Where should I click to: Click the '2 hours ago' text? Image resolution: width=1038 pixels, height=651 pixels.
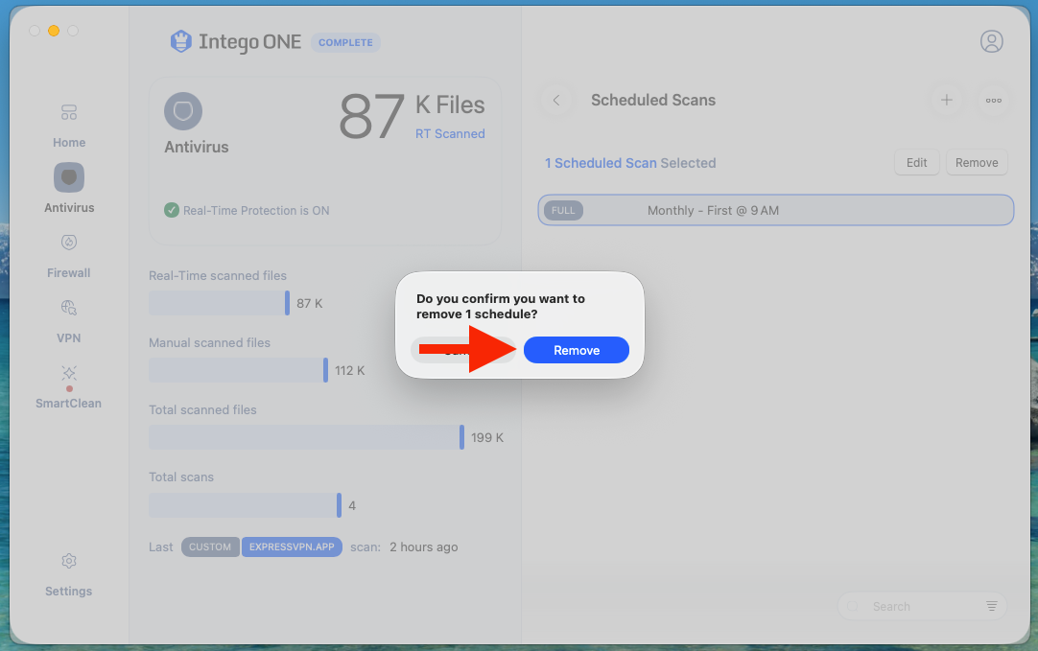tap(424, 547)
